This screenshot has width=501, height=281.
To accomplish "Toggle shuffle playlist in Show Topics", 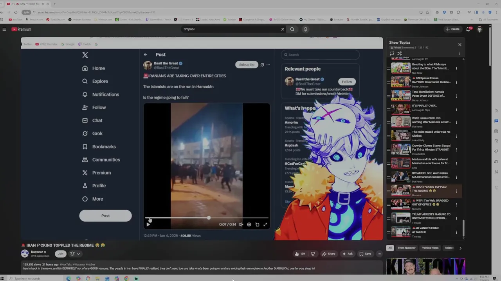I will tap(400, 53).
